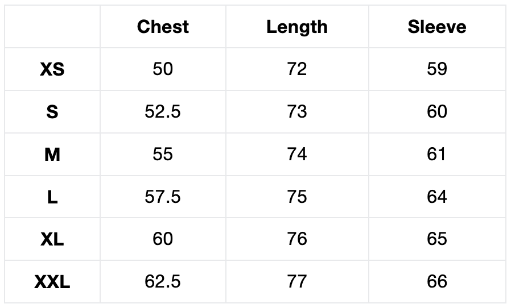Click the M length value 74
Image resolution: width=511 pixels, height=308 pixels.
[297, 155]
